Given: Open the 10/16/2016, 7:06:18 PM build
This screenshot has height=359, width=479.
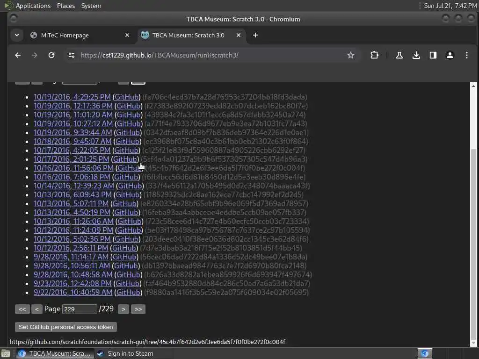Looking at the screenshot, I should pyautogui.click(x=72, y=177).
